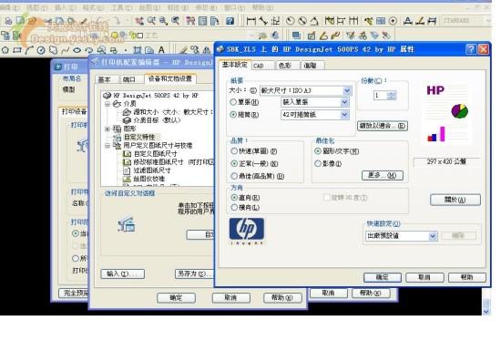This screenshot has height=351, width=501.
Task: Click the title-bar '?' help icon in HP dialog
Action: [x=471, y=49]
